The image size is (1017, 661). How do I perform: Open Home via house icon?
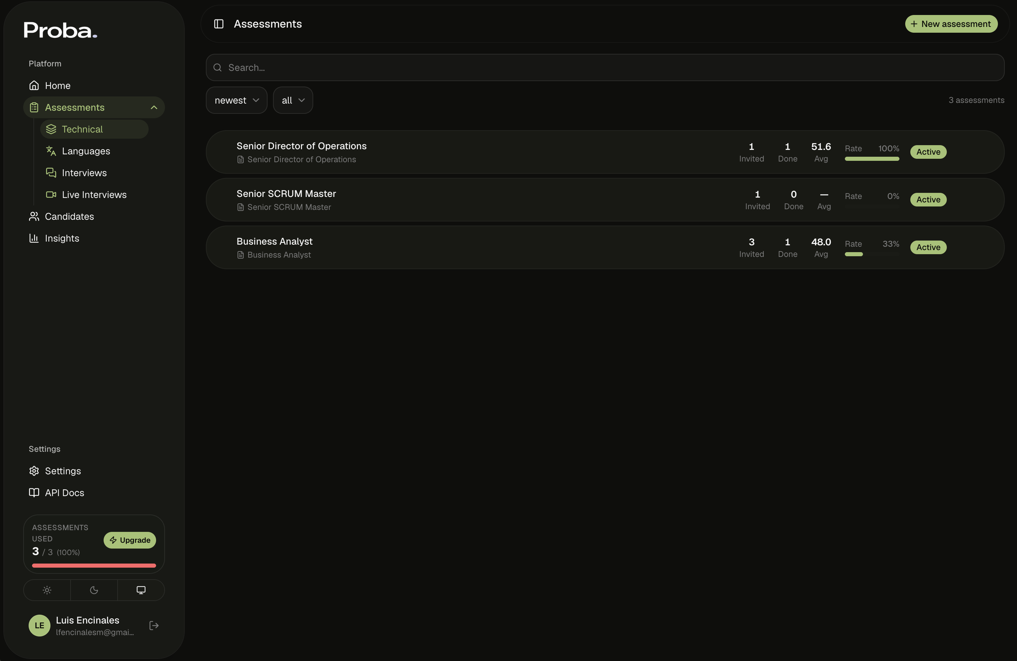34,86
